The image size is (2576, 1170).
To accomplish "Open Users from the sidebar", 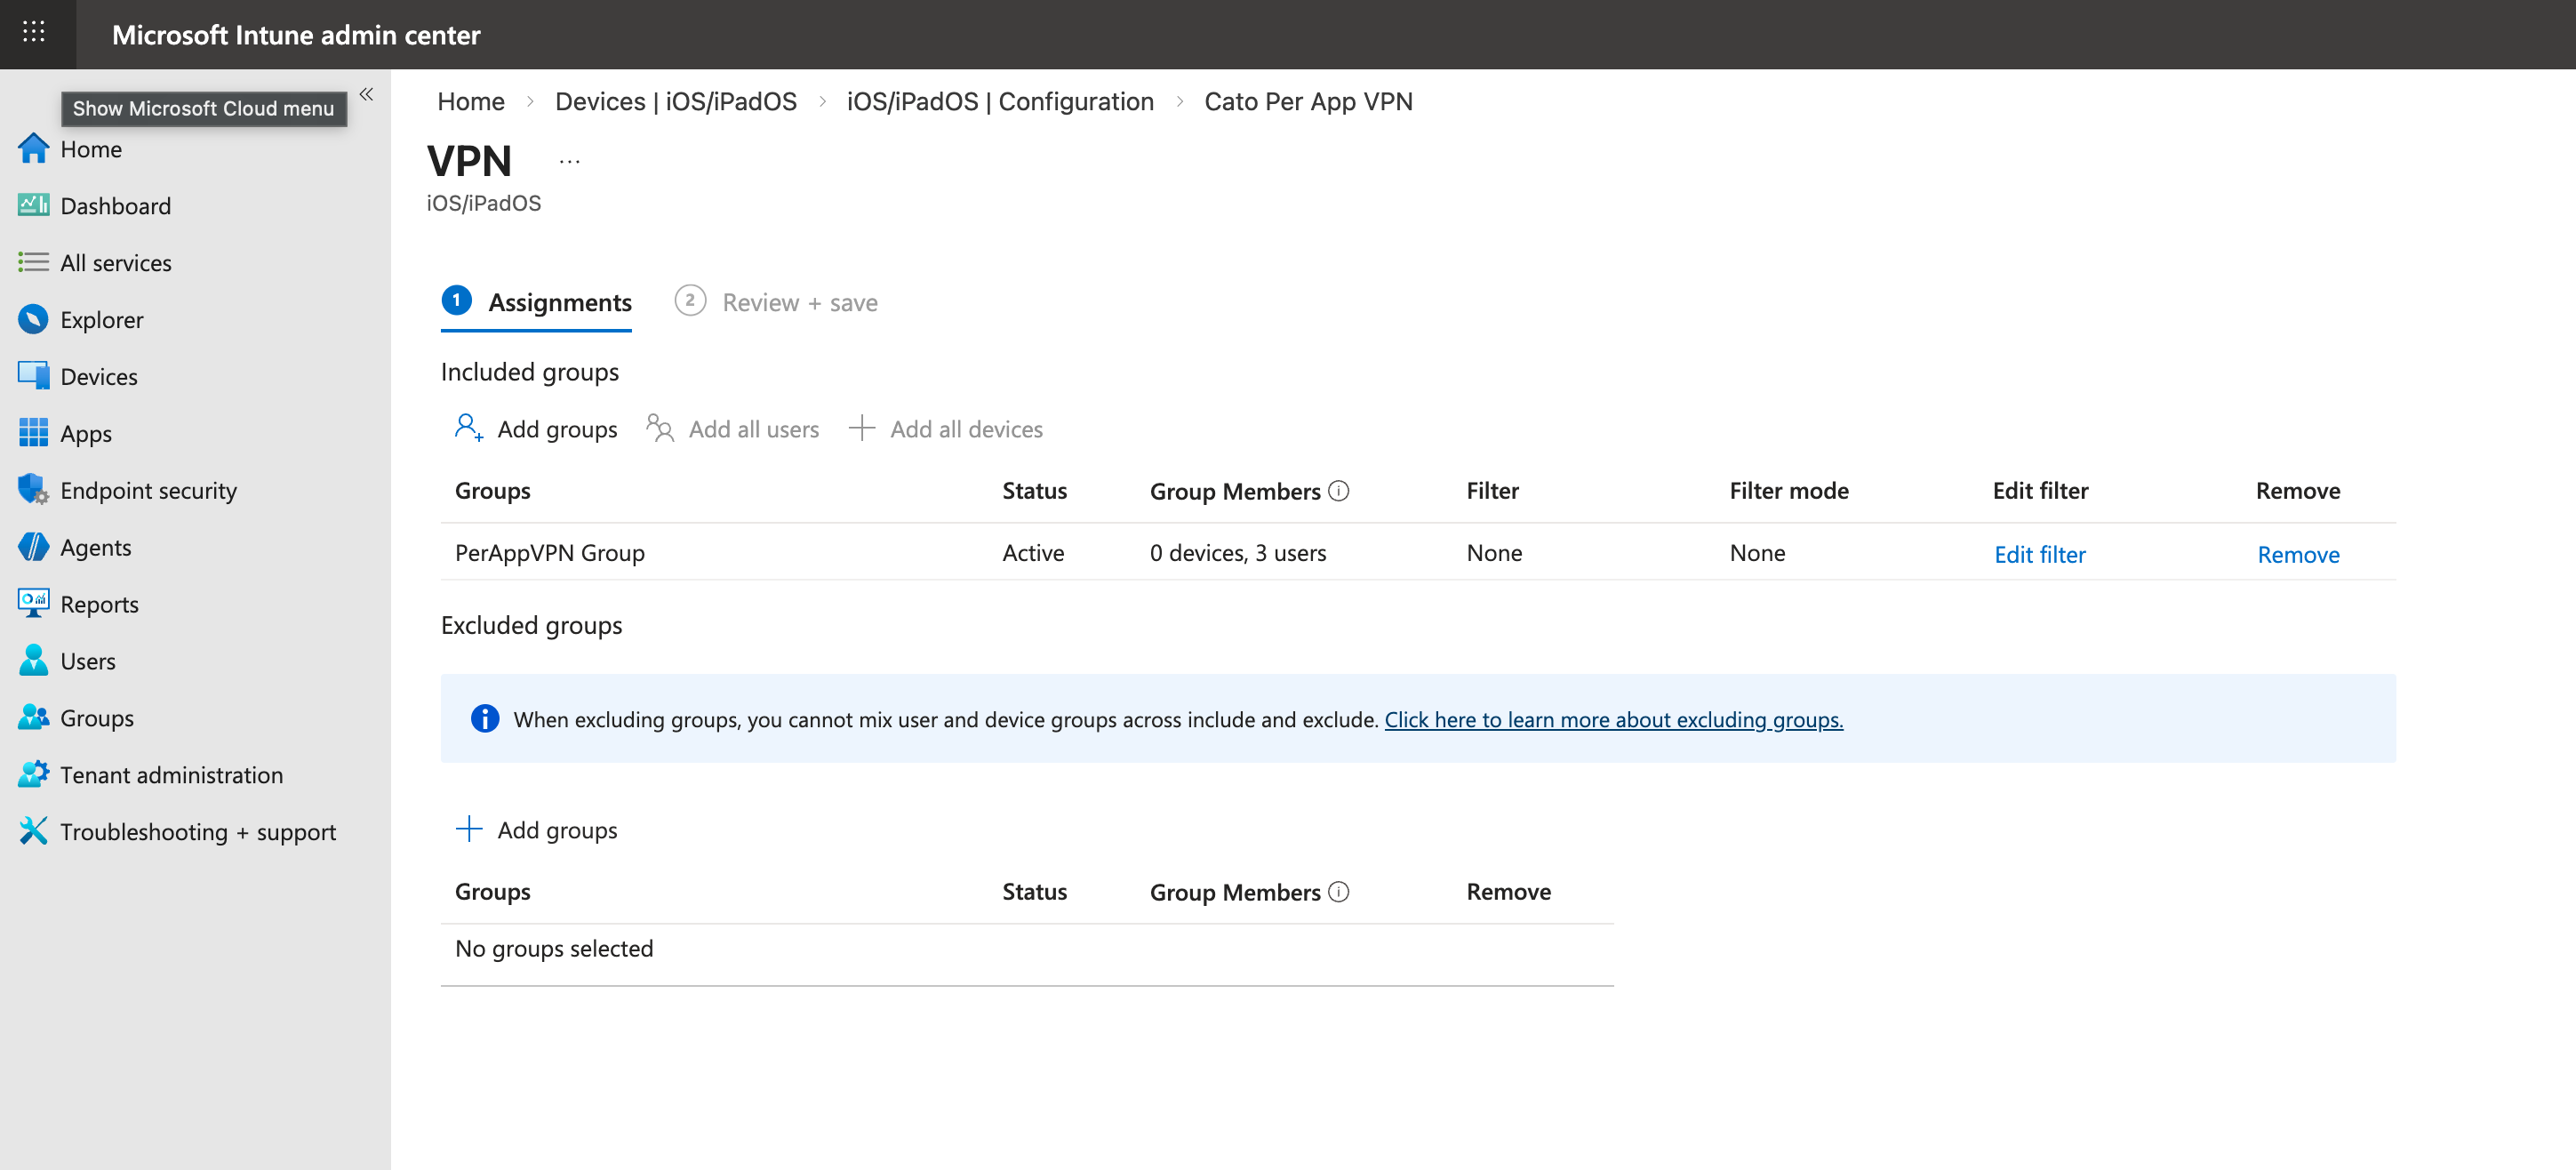I will click(88, 662).
